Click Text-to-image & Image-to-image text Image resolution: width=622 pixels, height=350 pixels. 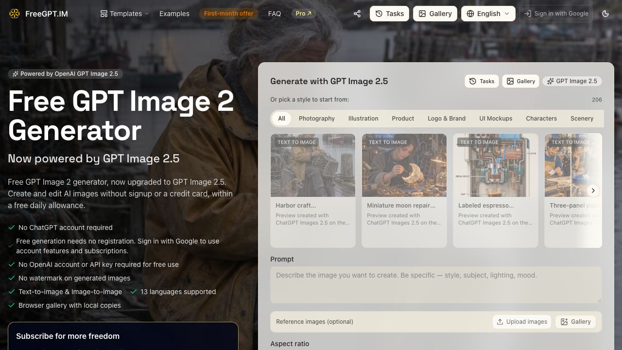pyautogui.click(x=70, y=292)
